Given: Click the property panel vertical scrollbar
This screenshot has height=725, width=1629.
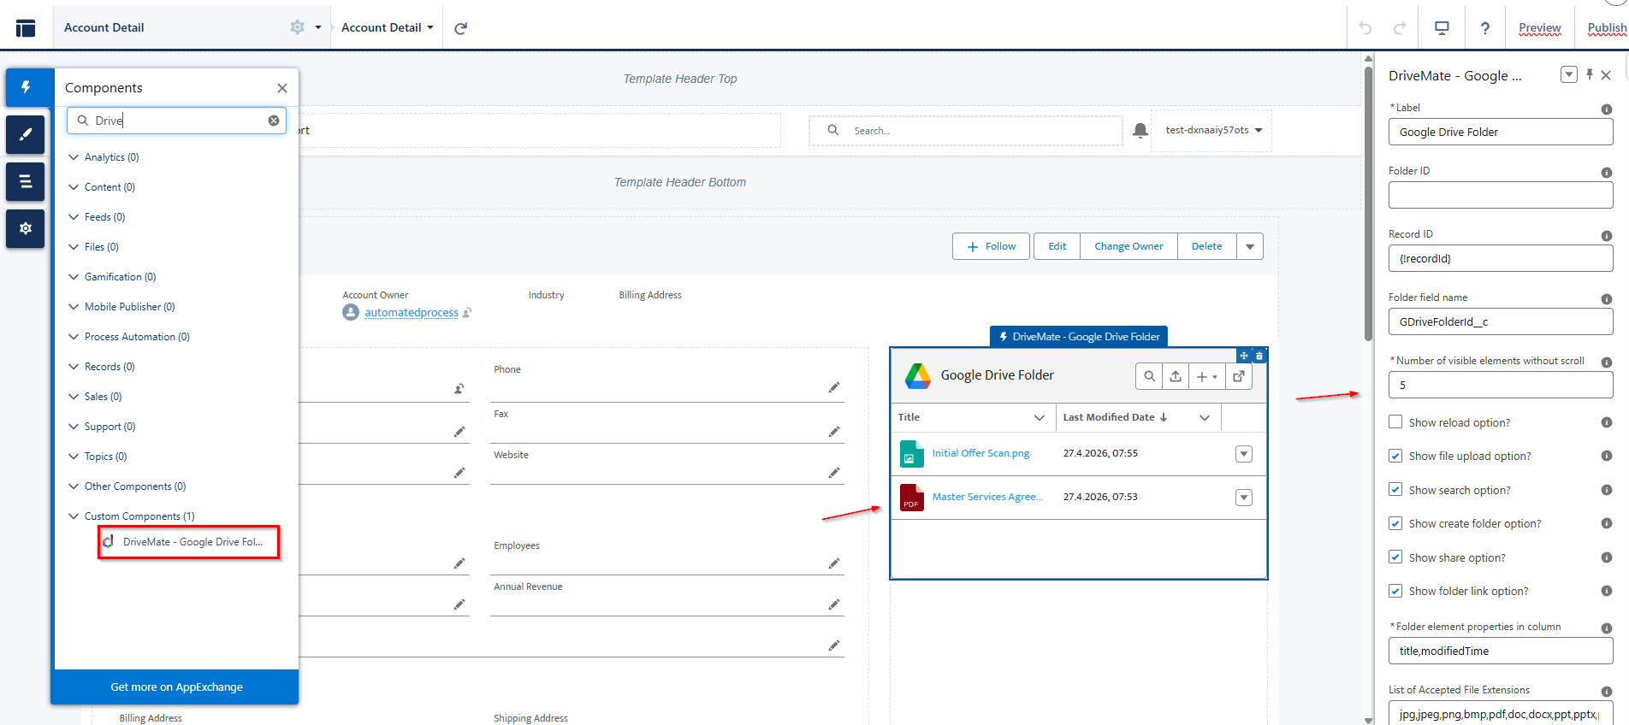Looking at the screenshot, I should [1368, 205].
